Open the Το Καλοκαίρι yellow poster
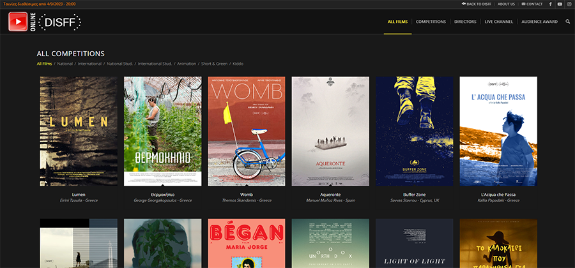This screenshot has width=575, height=268. (498, 244)
